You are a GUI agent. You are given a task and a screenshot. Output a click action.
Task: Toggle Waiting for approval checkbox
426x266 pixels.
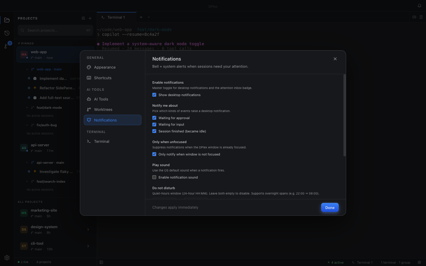tap(154, 118)
